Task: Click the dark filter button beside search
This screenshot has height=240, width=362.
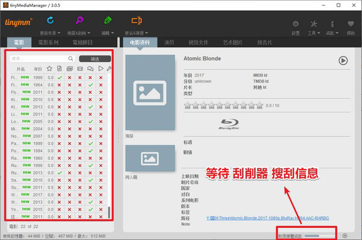Action: pos(95,59)
